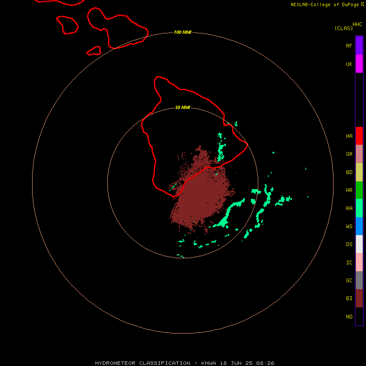Click the NEXLAB-College of DuPage credit text
The image size is (366, 366).
click(325, 4)
